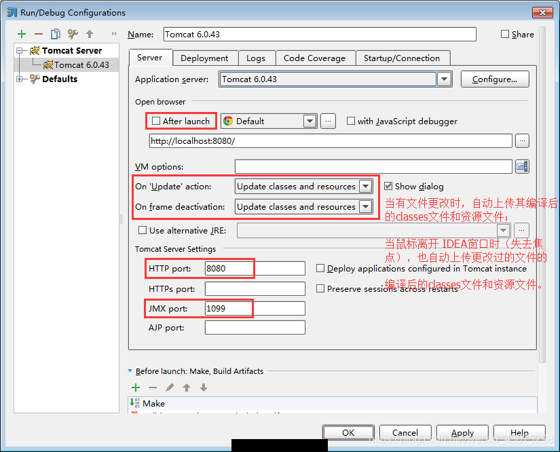The image size is (560, 452).
Task: Uncheck the Show dialog checkbox
Action: 388,186
